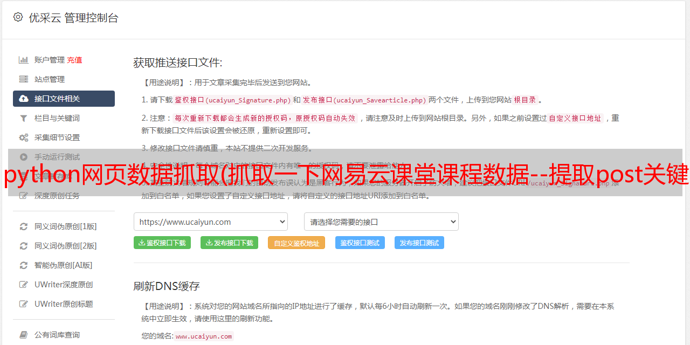The image size is (690, 345).
Task: Click the bar chart icon for 账户管理
Action: (x=24, y=60)
